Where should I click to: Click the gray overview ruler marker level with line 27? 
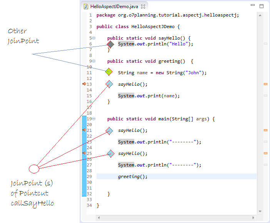[265, 165]
